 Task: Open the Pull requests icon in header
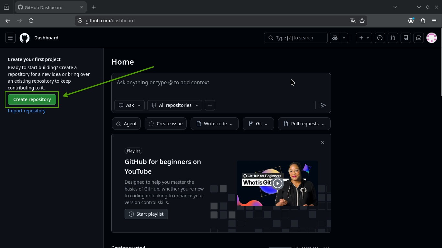coord(393,38)
